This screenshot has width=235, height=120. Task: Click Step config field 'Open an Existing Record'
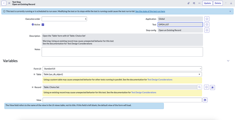point(180,30)
